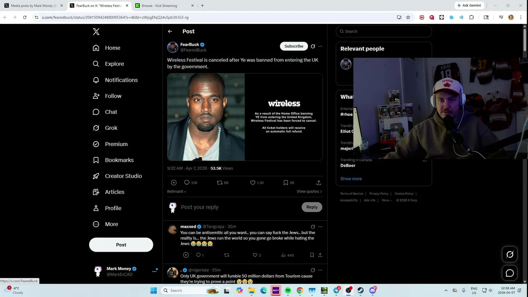This screenshot has width=528, height=297.
Task: Open Privacy Policy link
Action: click(x=379, y=193)
